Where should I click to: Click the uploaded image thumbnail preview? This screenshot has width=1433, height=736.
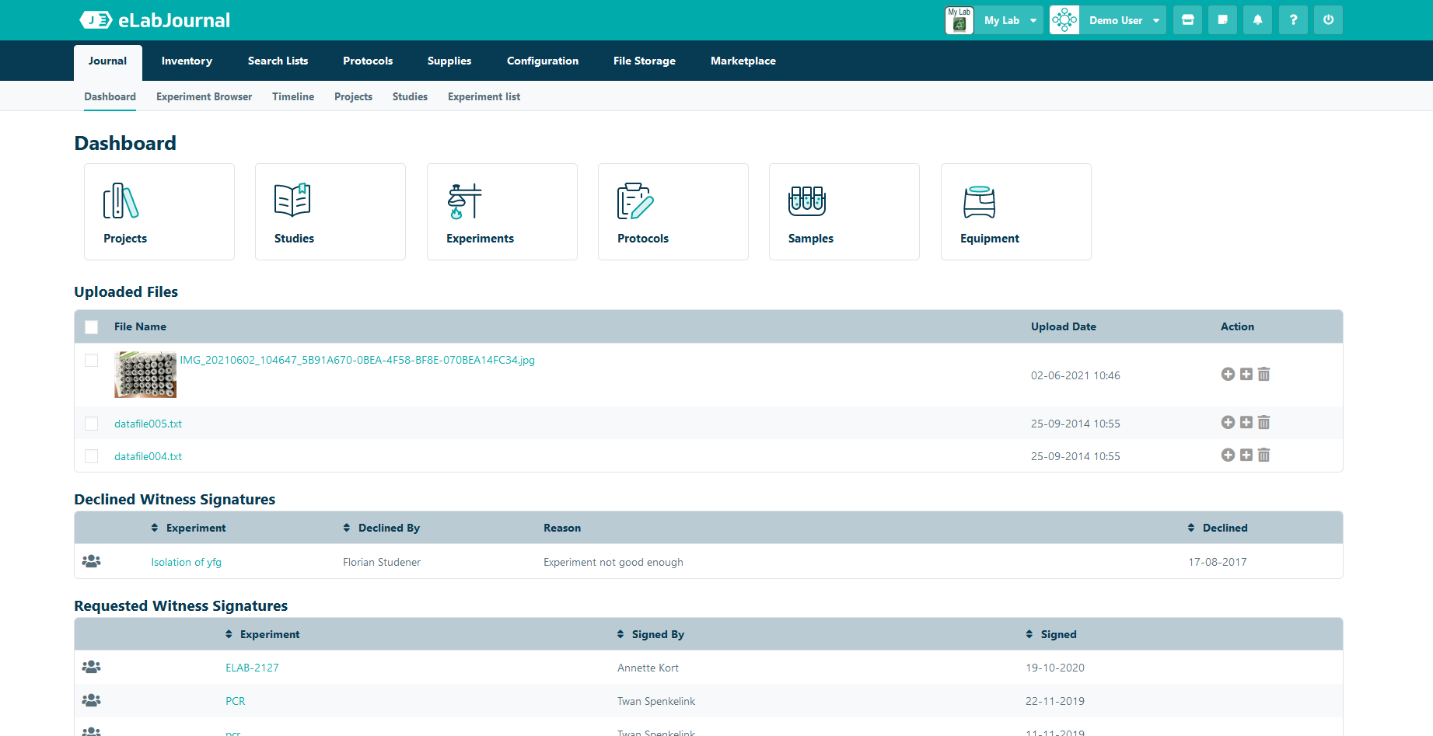(145, 375)
